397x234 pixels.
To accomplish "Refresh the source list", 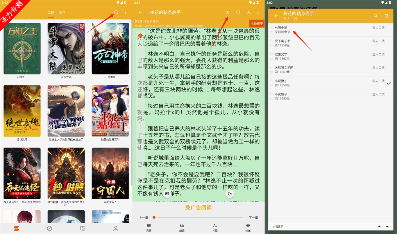I will click(386, 16).
